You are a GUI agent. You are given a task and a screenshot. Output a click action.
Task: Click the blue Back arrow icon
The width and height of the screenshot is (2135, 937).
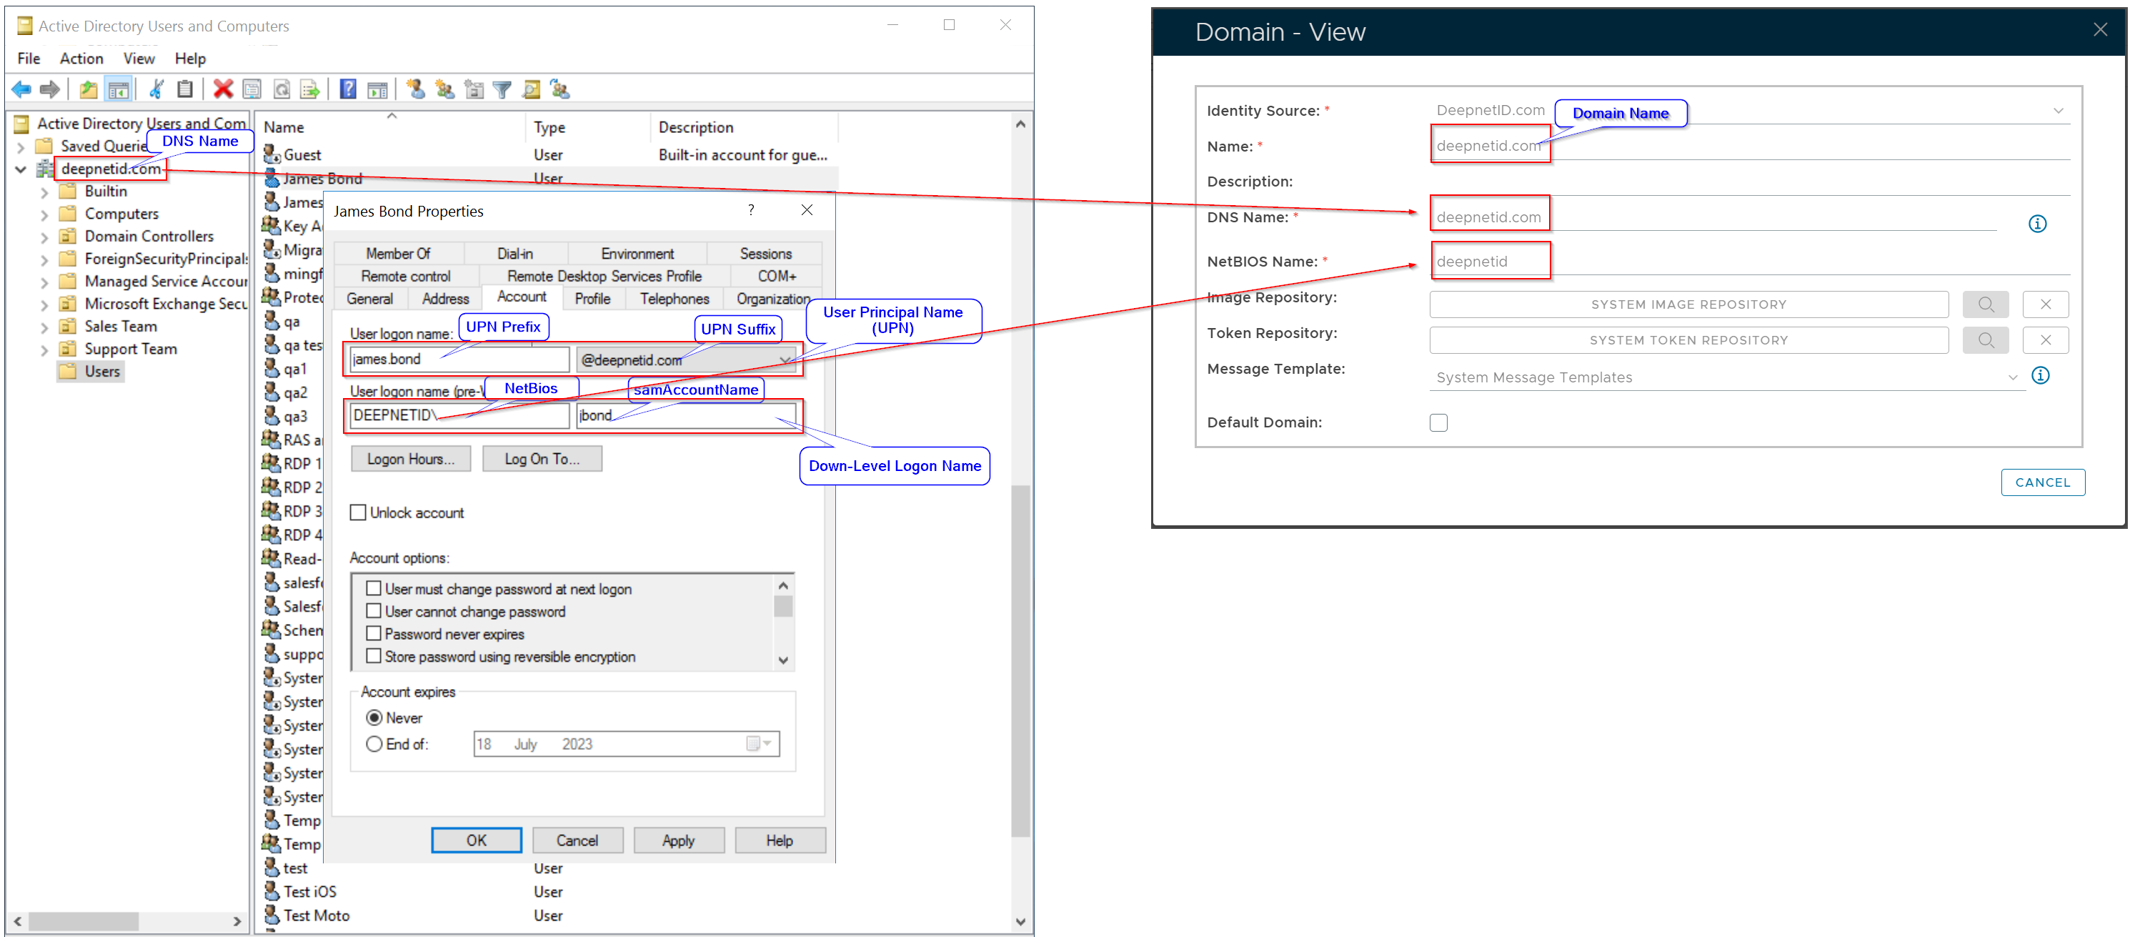[21, 89]
